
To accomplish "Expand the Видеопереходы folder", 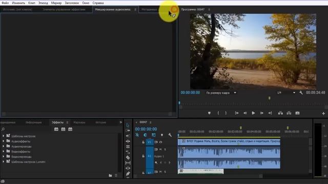I will [x=4, y=156].
